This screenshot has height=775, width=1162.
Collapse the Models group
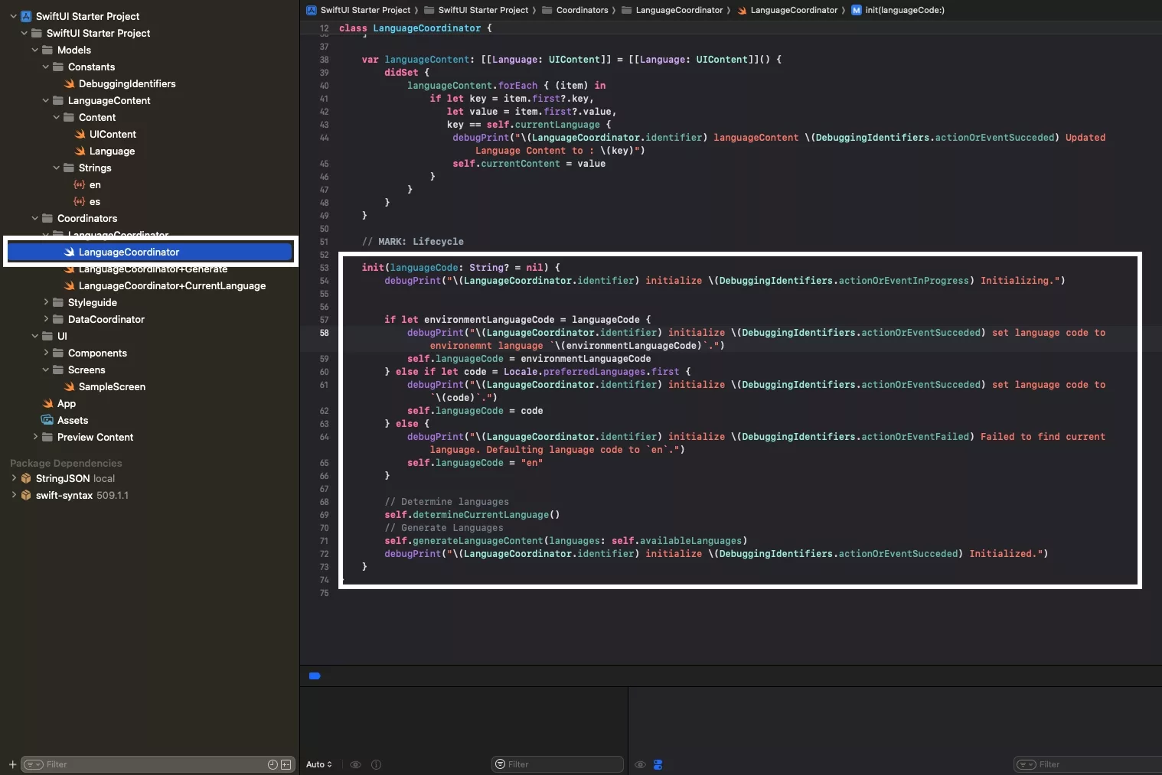point(35,50)
